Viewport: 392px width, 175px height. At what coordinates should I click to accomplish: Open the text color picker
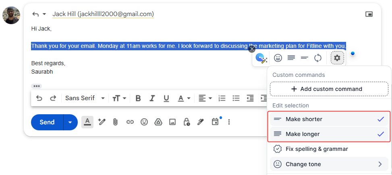(x=184, y=98)
